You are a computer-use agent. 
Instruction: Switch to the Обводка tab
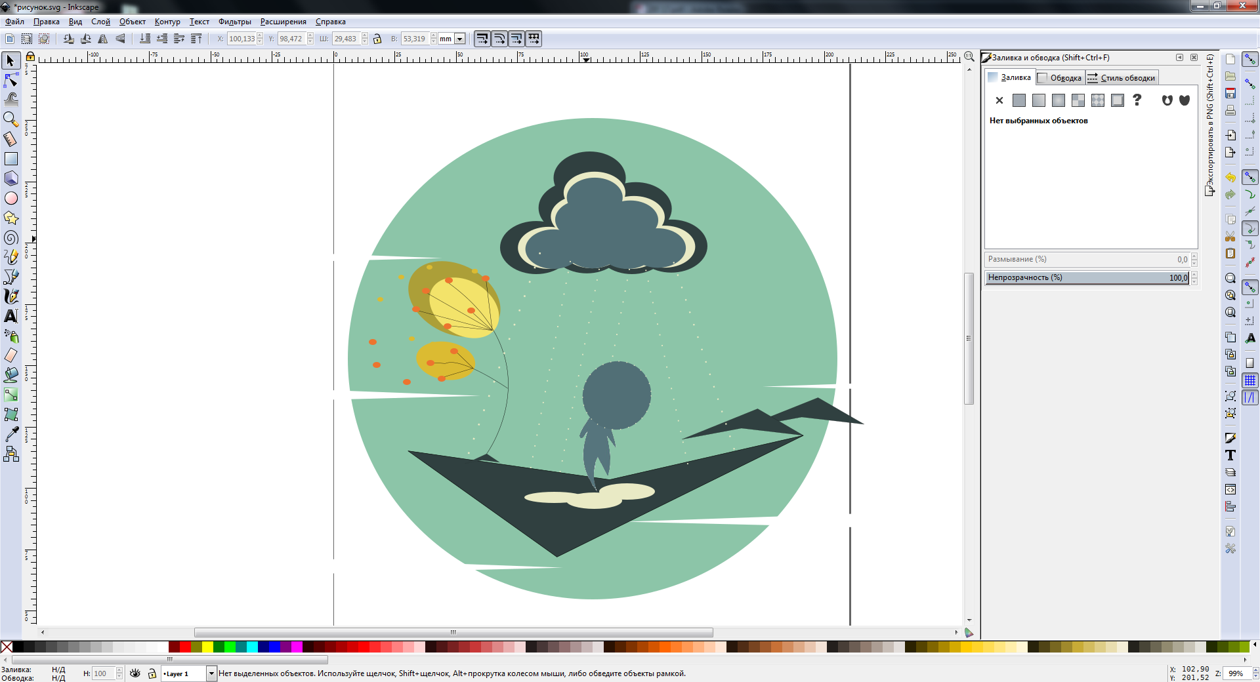point(1060,78)
